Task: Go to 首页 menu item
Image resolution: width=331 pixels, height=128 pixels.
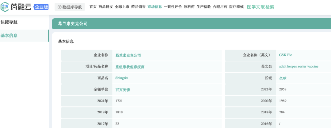Action: [x=93, y=7]
